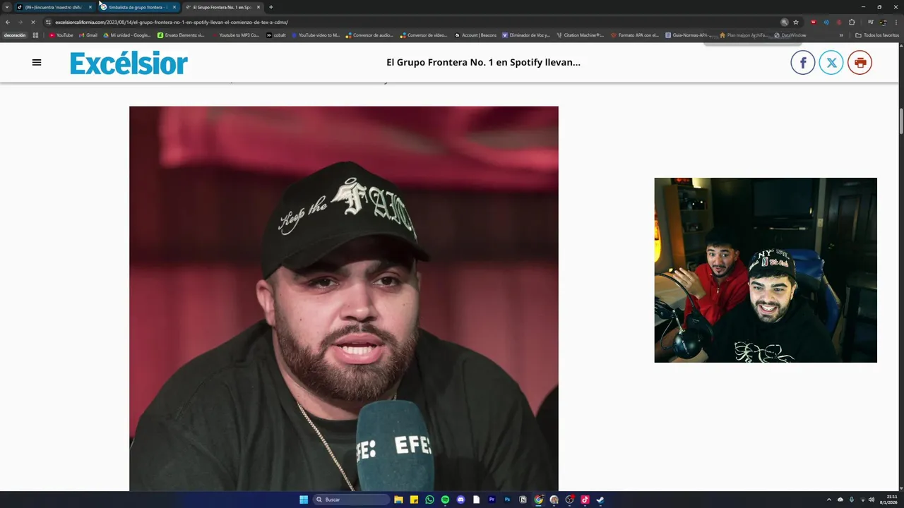Open the volume control in system tray
The image size is (904, 508).
pos(872,500)
